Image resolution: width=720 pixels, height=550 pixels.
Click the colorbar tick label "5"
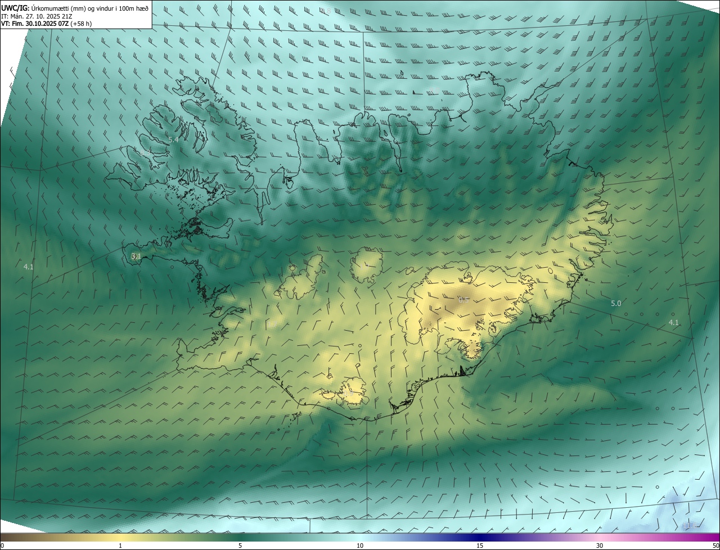240,546
